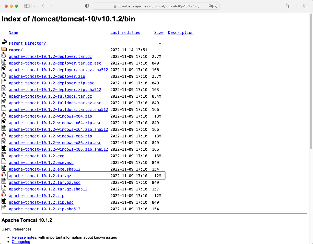Download apache-tomcat-10.1.2-fulldocs.tar.gz
This screenshot has height=244, width=313.
click(x=50, y=96)
